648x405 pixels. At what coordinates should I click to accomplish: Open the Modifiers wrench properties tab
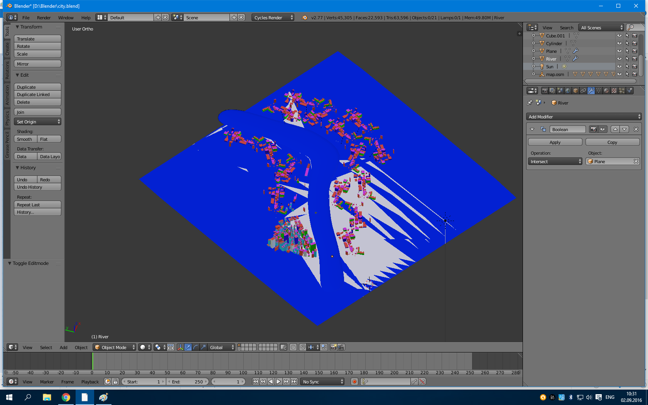point(591,91)
